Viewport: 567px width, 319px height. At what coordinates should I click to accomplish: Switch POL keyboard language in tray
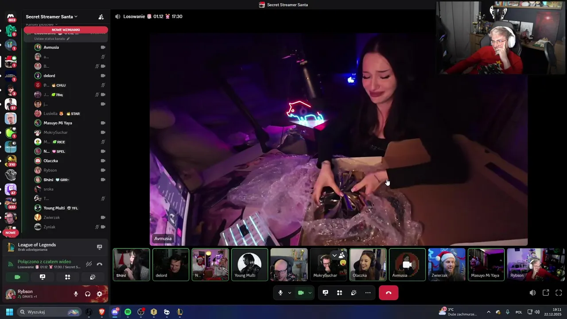click(x=519, y=312)
